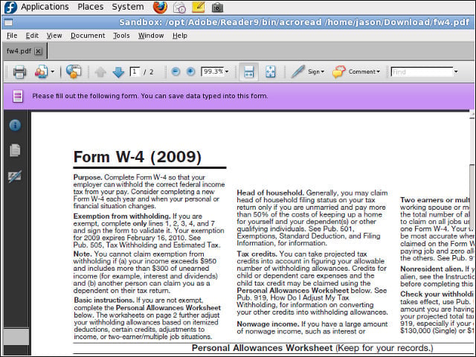476x357 pixels.
Task: Click the 'Nonresident alien.' paragraph text
Action: (431, 269)
